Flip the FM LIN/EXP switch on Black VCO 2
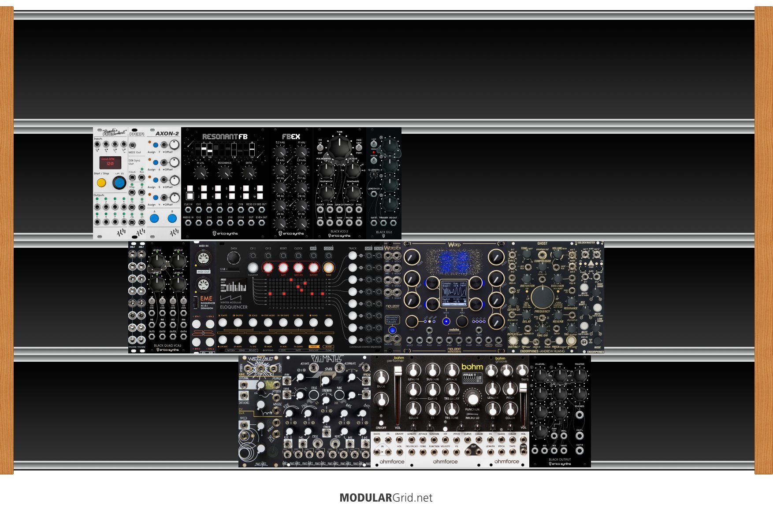 tap(320, 148)
